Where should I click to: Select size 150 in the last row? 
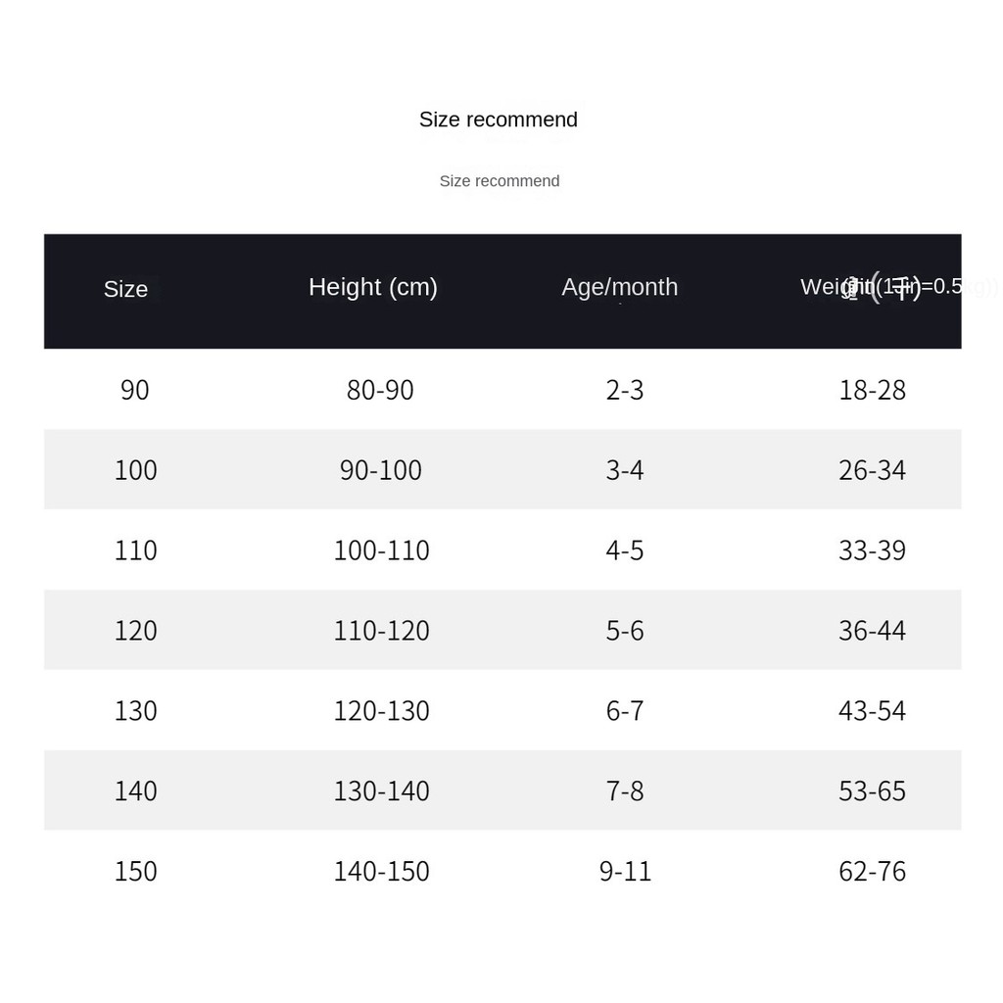coord(135,871)
